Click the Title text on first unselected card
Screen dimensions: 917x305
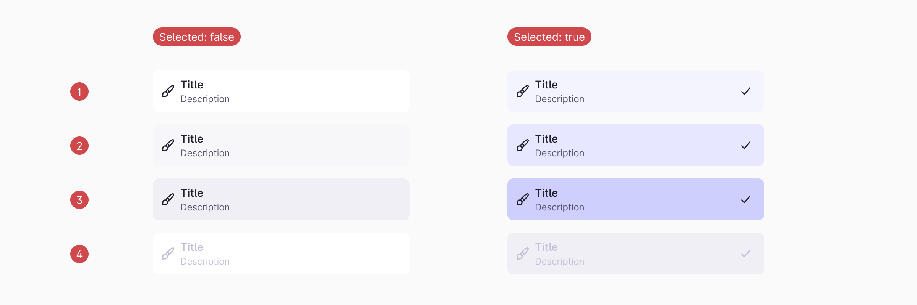[x=192, y=85]
